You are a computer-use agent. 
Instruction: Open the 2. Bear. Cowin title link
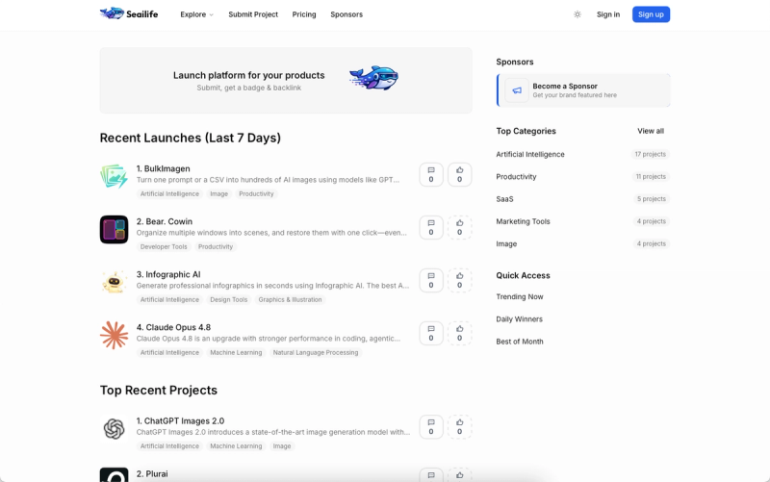[x=165, y=221]
